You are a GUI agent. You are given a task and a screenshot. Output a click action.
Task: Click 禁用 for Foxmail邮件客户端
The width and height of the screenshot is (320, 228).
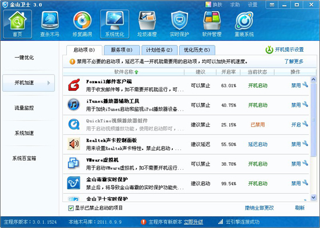296,85
